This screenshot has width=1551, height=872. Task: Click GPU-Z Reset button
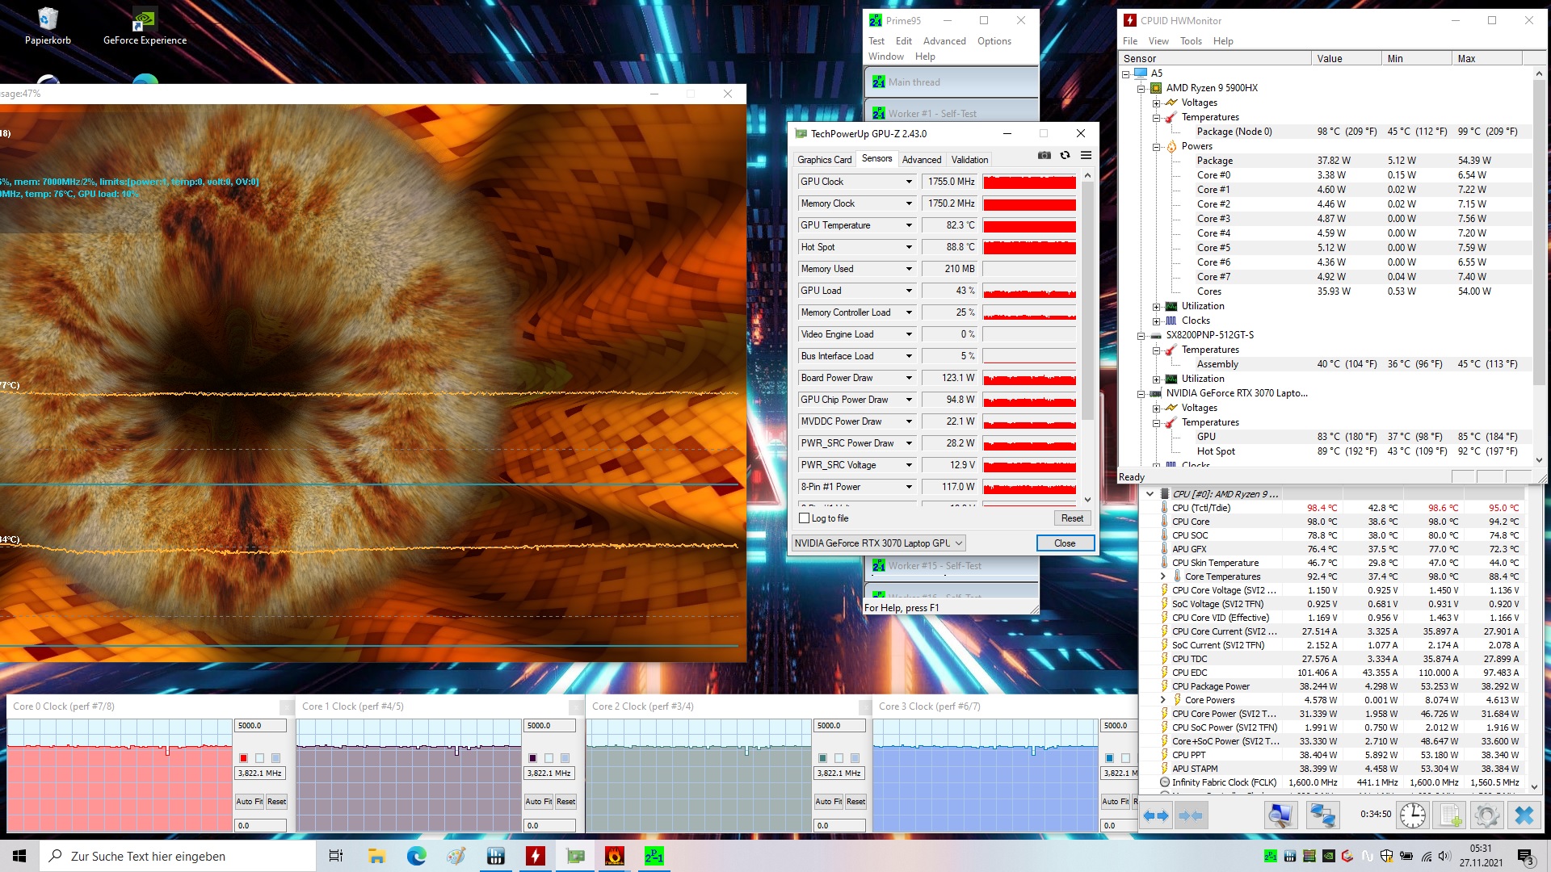(1072, 518)
